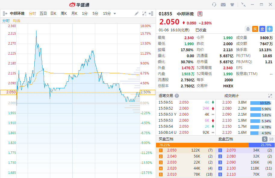Select the pencil drawing tool

pos(136,14)
